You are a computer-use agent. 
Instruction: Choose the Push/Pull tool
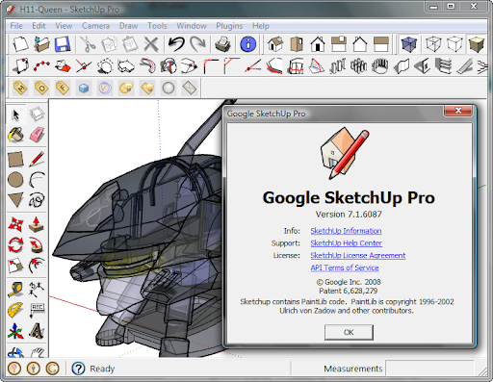[37, 224]
